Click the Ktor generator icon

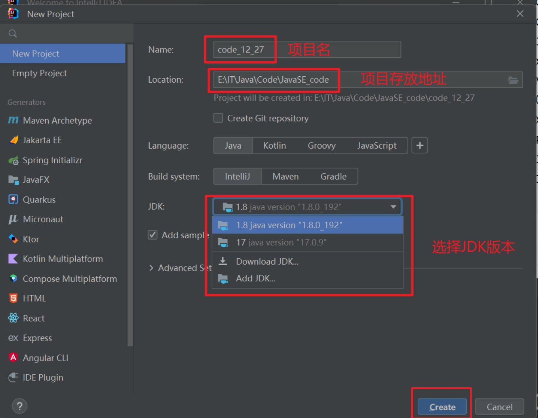point(13,239)
